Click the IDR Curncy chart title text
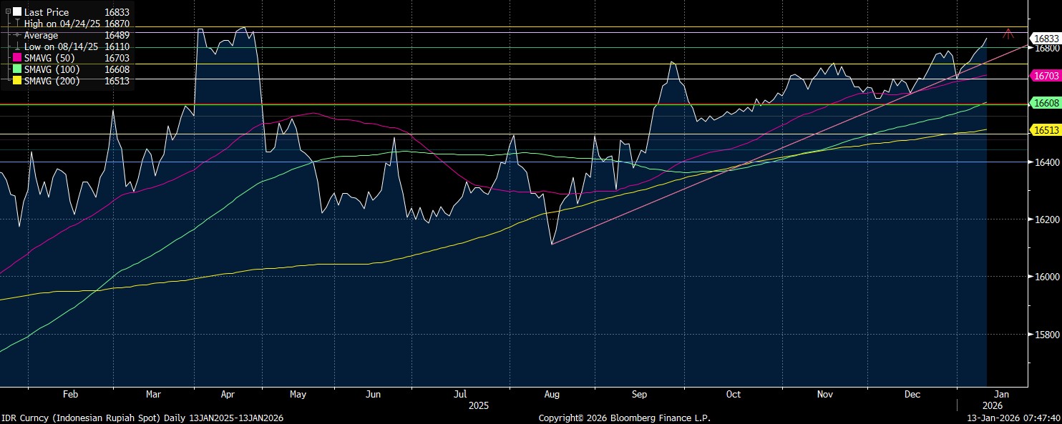The image size is (1062, 424). pyautogui.click(x=142, y=418)
